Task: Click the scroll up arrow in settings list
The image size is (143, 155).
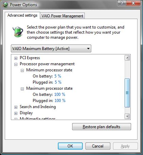Action: tap(127, 58)
